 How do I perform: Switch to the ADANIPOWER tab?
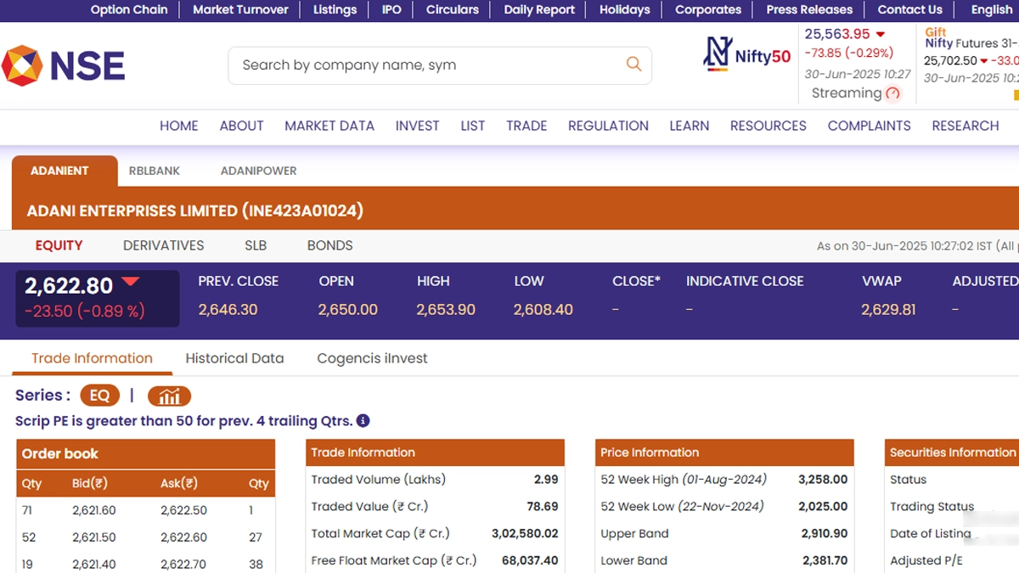click(x=258, y=171)
